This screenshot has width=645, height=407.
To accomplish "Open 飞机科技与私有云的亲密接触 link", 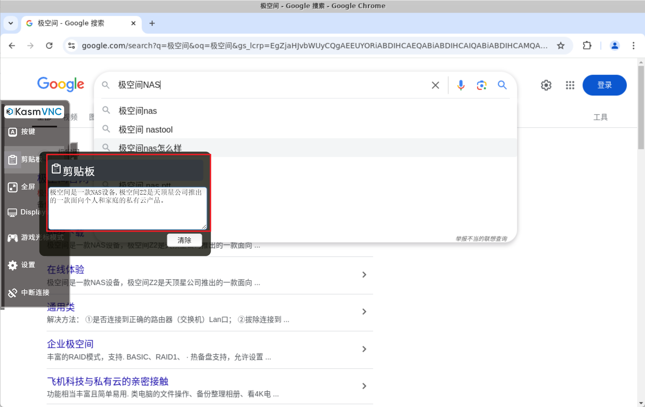I will coord(108,382).
